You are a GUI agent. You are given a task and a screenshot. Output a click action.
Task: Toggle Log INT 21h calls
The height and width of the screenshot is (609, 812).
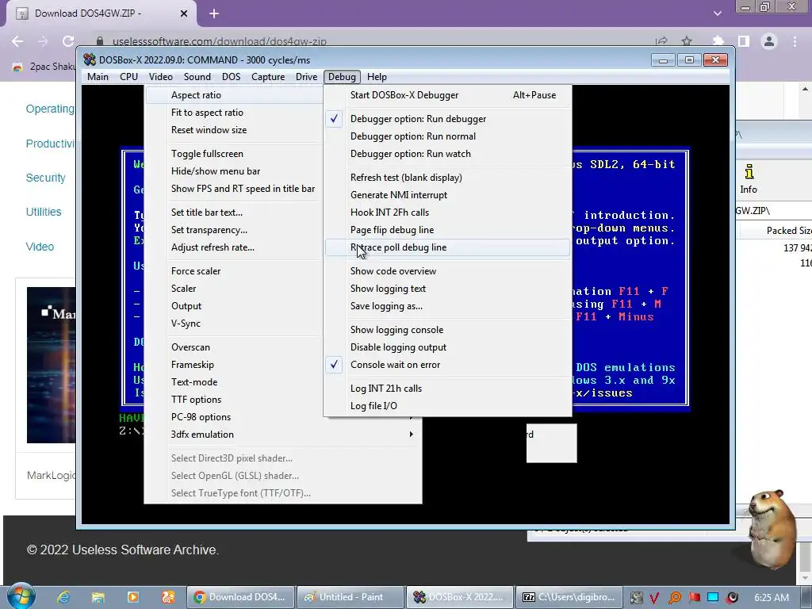(x=448, y=389)
